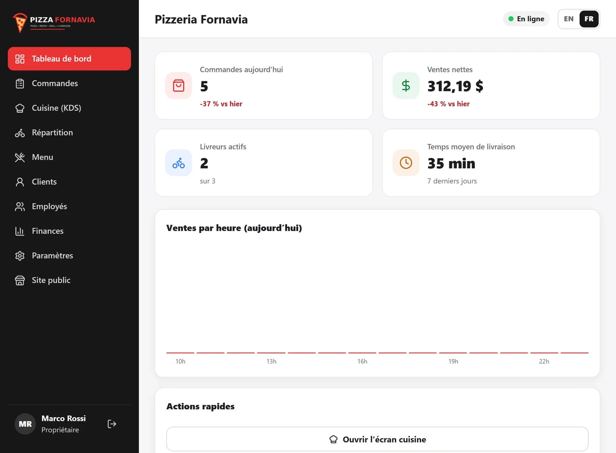Click the -43 % vs hier text
Image resolution: width=616 pixels, height=453 pixels.
(448, 104)
